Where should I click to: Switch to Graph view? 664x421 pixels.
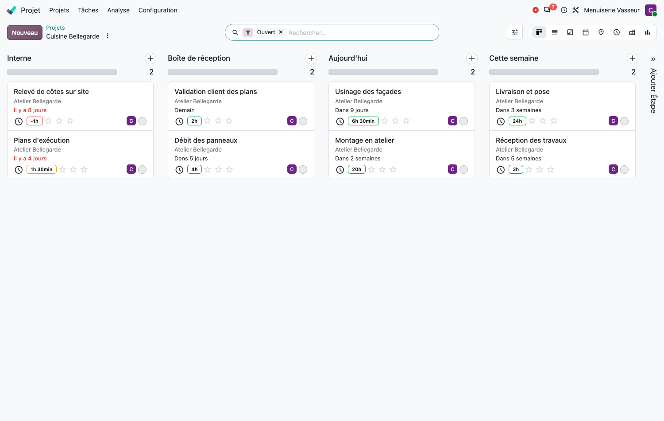pyautogui.click(x=648, y=32)
